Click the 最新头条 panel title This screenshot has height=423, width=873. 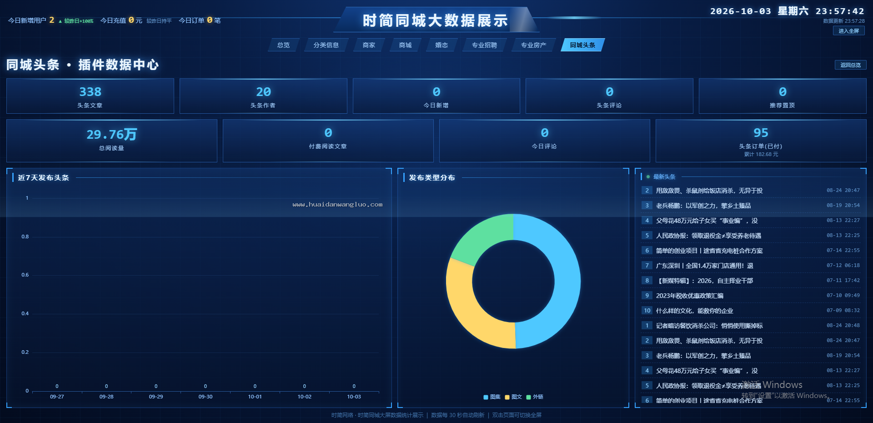664,177
